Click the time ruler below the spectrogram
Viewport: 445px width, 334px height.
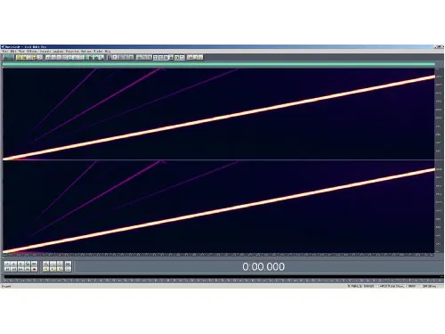point(219,255)
